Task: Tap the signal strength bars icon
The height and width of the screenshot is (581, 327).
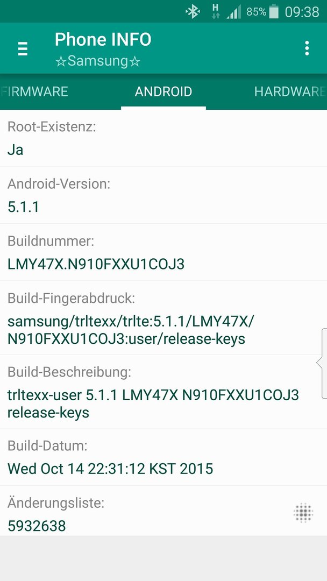Action: (x=233, y=12)
